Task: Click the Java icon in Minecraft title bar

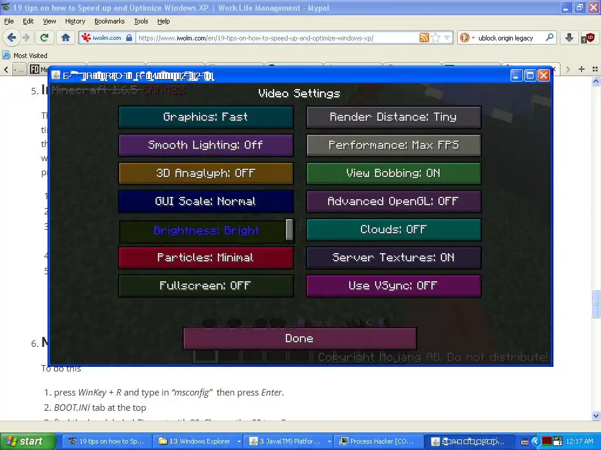Action: [56, 76]
